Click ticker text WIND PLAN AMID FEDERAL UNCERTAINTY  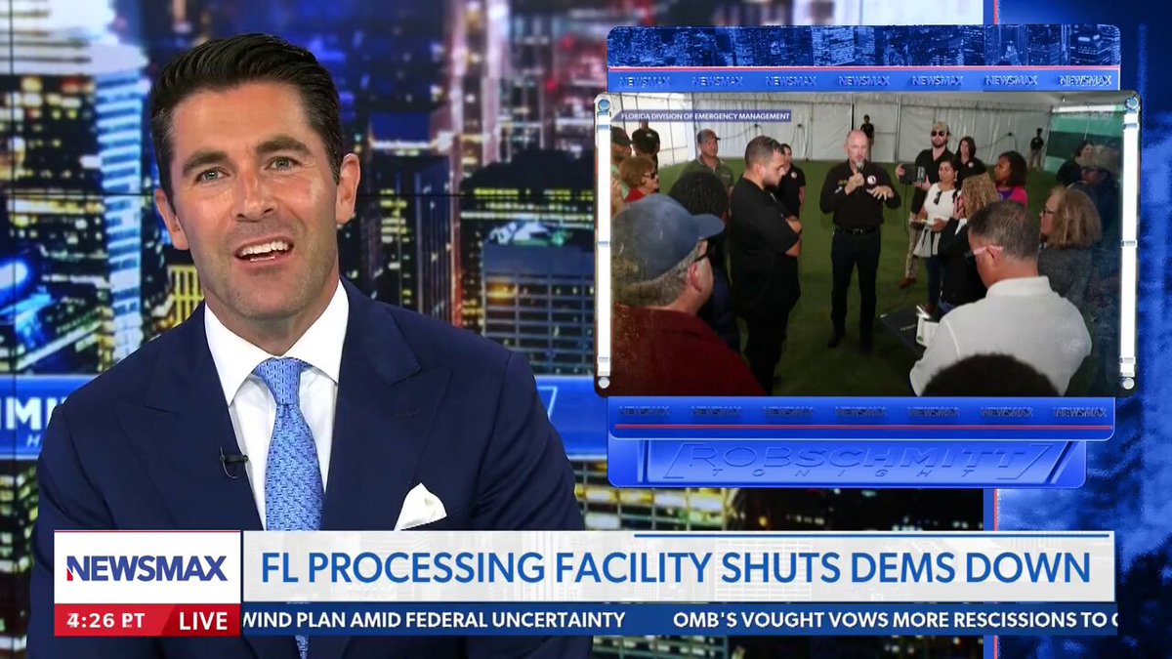point(435,620)
